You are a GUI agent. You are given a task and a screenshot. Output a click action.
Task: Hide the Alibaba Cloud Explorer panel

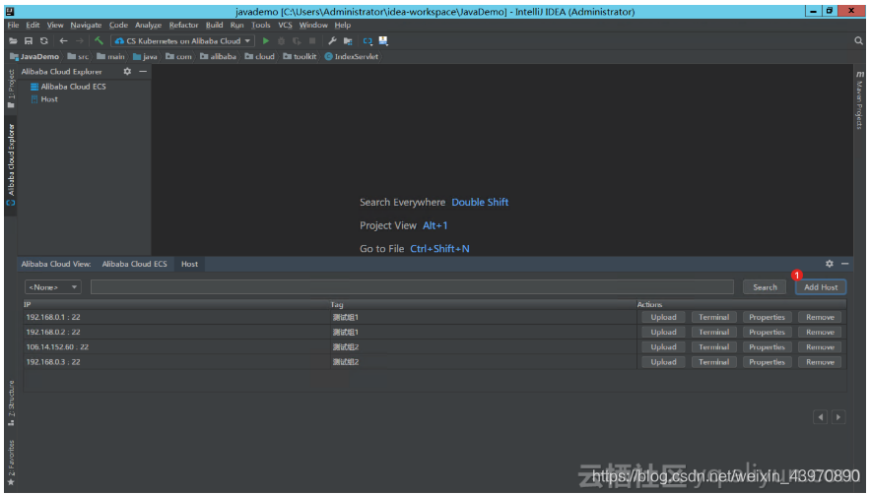pyautogui.click(x=143, y=72)
